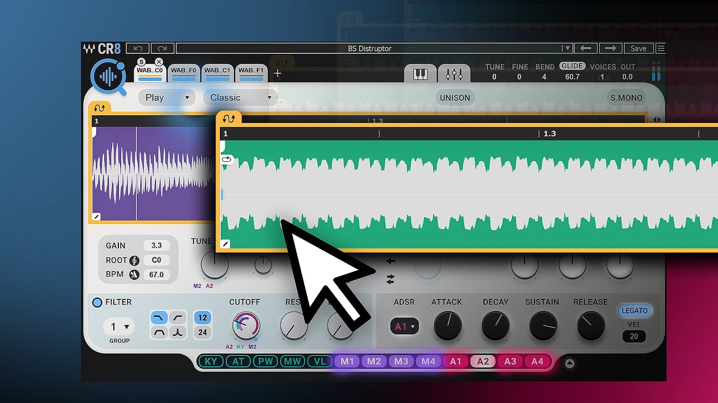Toggle UNISON mode
The height and width of the screenshot is (403, 718).
pyautogui.click(x=455, y=98)
